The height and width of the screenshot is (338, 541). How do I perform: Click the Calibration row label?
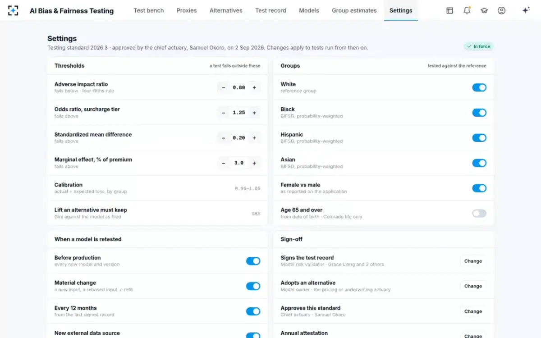[x=69, y=185]
